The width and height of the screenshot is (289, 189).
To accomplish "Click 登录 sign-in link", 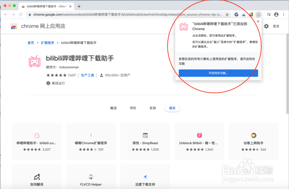I will point(276,26).
